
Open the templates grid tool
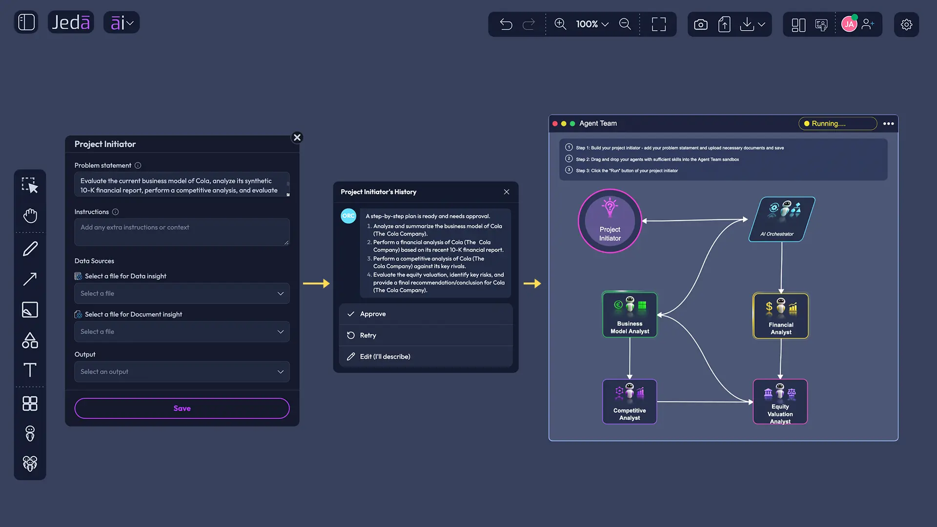click(x=30, y=404)
